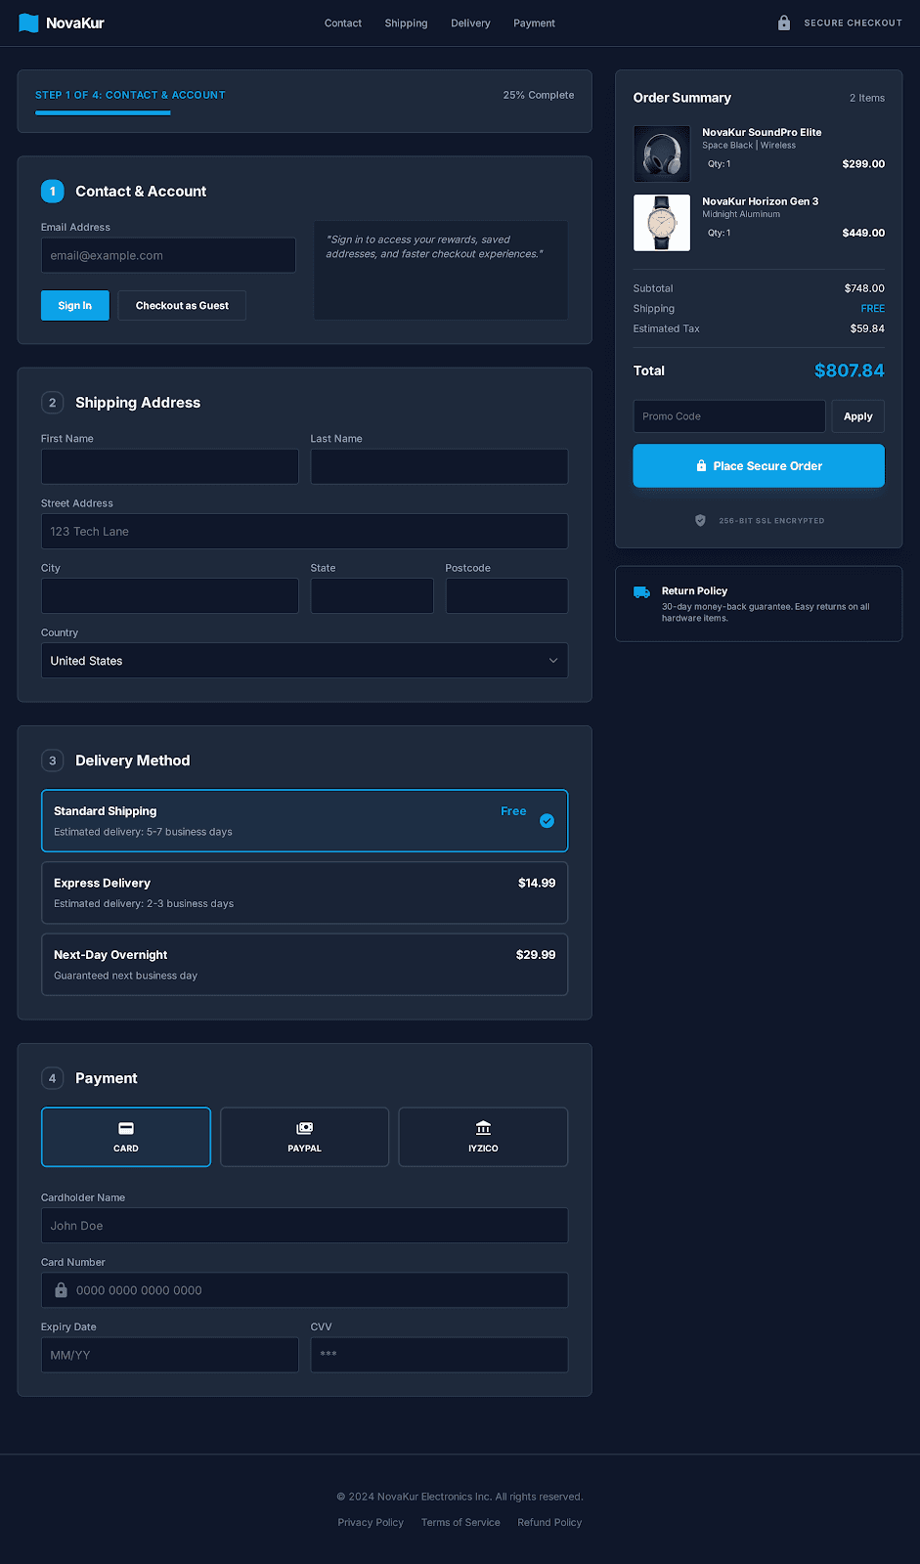Image resolution: width=920 pixels, height=1564 pixels.
Task: Click the NovaKur logo icon
Action: [28, 23]
